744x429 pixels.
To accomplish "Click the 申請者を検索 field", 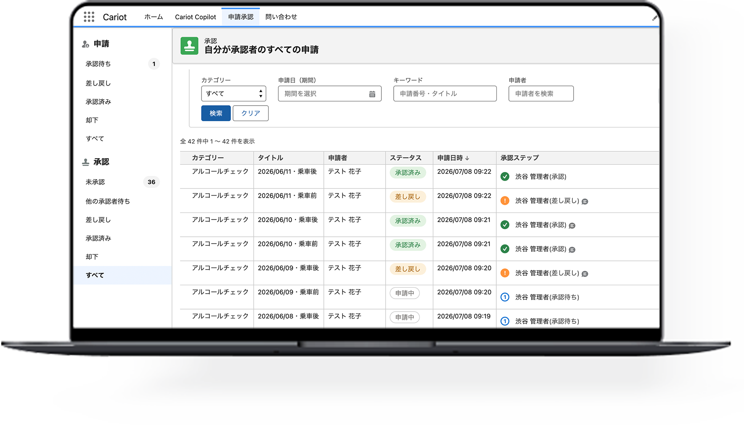I will 541,93.
